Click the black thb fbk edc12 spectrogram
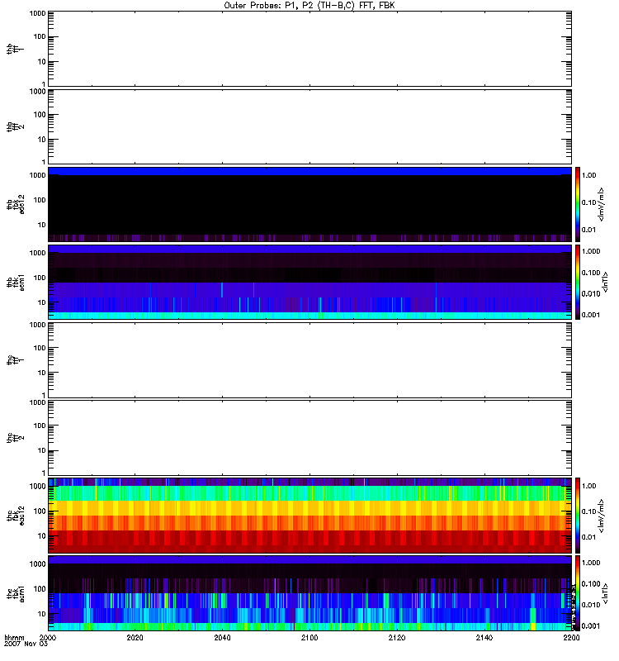The height and width of the screenshot is (661, 619). pos(309,204)
